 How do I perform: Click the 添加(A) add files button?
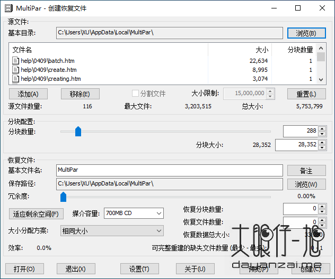point(28,94)
